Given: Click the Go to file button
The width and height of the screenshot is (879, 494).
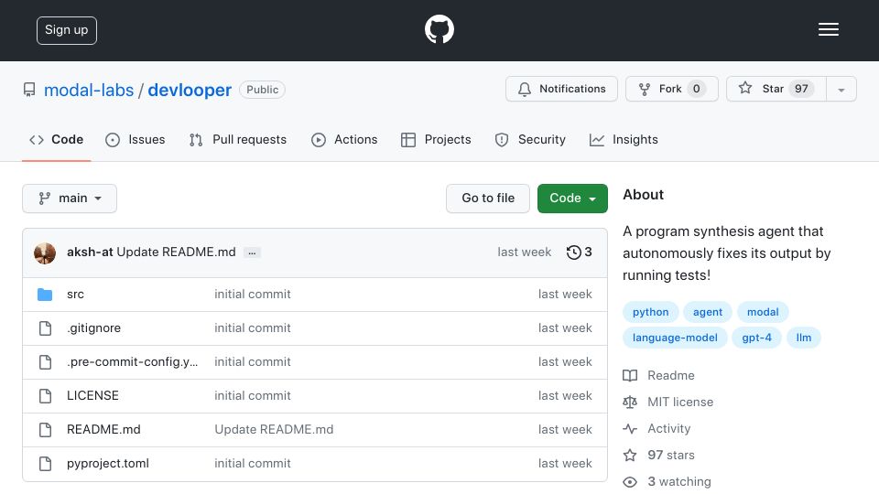Looking at the screenshot, I should (488, 199).
